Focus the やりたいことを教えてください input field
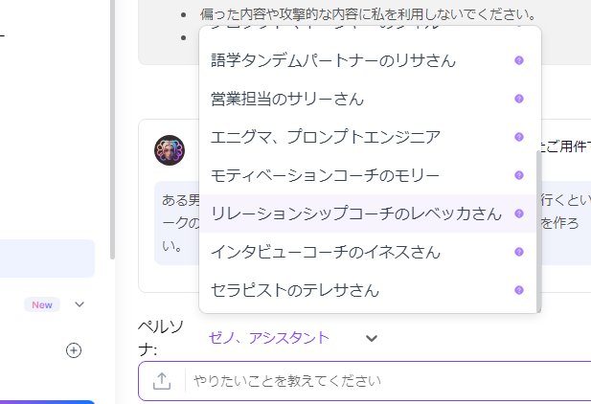The width and height of the screenshot is (591, 404). coord(383,381)
